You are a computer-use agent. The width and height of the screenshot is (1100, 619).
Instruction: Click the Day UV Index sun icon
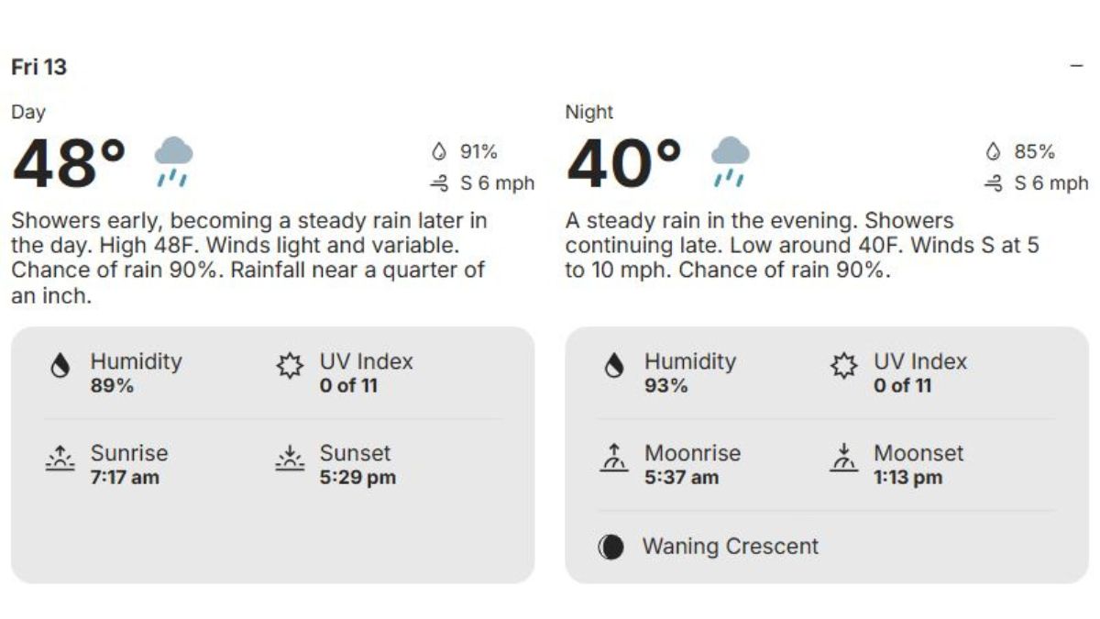[290, 367]
